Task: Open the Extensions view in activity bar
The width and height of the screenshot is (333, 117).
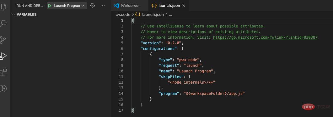Action: pyautogui.click(x=3, y=72)
